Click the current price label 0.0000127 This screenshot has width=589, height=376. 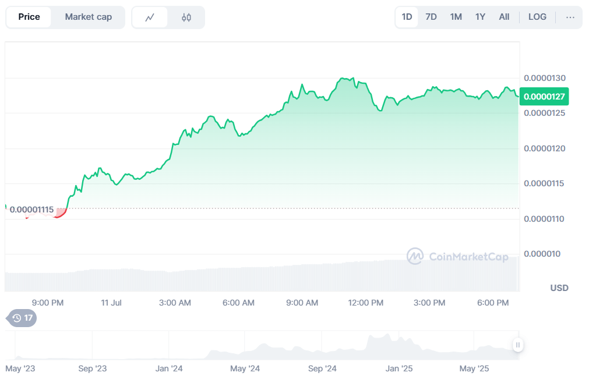[x=544, y=97]
